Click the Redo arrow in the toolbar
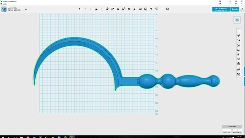245x138 pixels. click(85, 9)
